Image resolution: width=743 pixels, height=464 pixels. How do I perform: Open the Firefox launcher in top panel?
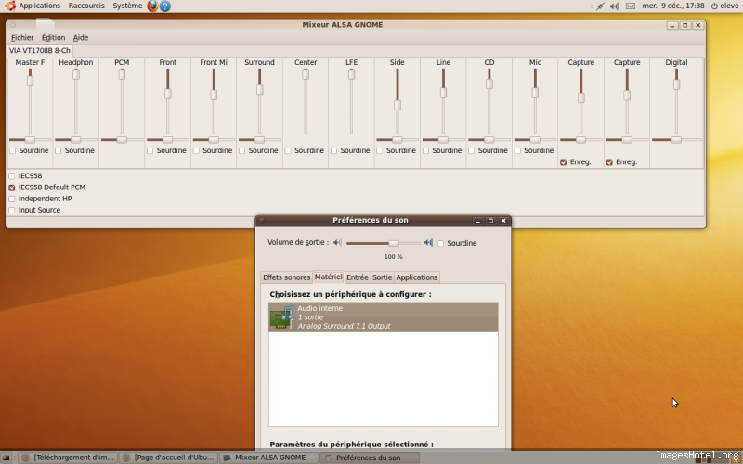[152, 6]
